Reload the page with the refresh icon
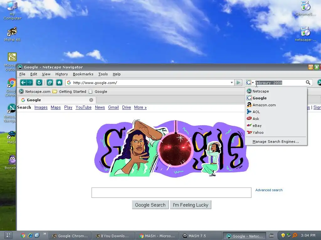The width and height of the screenshot is (321, 240). click(x=39, y=82)
